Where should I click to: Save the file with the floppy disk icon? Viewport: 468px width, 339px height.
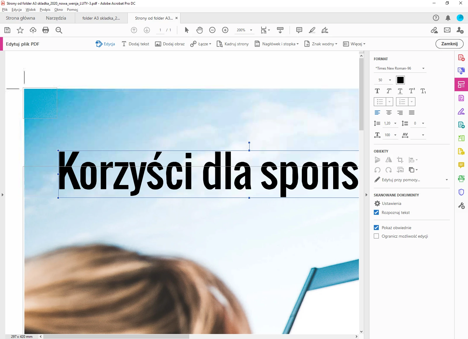click(x=7, y=30)
